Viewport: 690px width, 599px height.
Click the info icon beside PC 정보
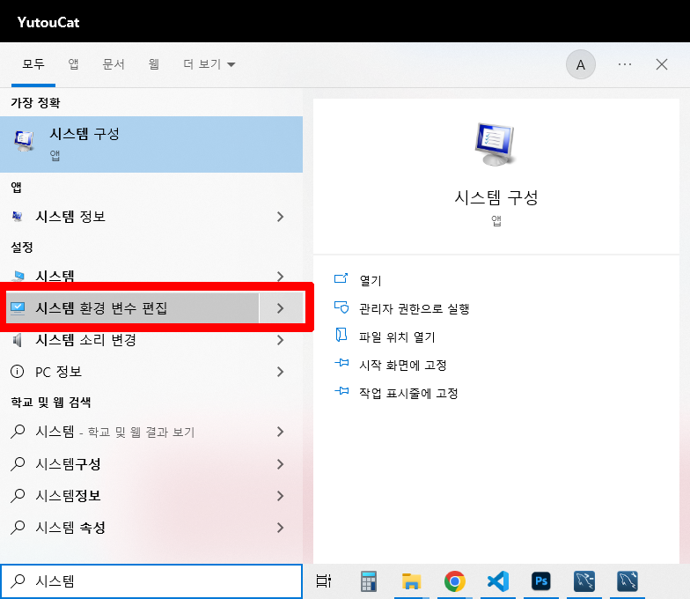coord(18,372)
